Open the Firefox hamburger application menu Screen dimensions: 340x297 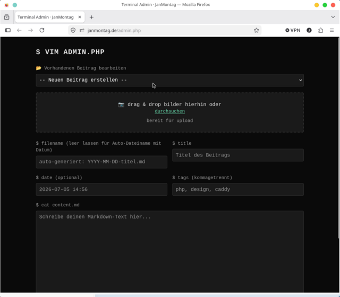pos(331,30)
